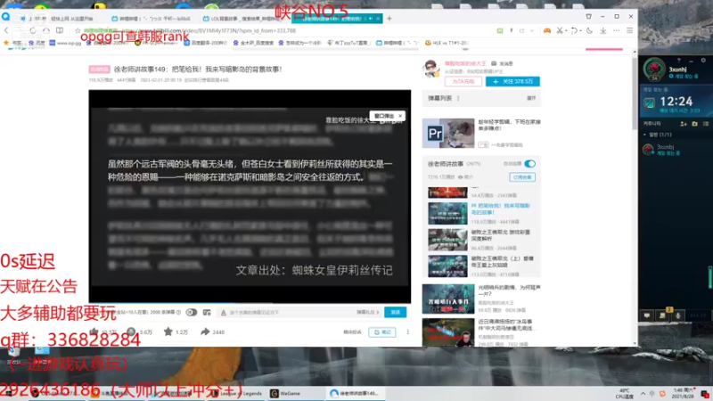The width and height of the screenshot is (713, 401).
Task: Close the popup window label in player
Action: (400, 116)
